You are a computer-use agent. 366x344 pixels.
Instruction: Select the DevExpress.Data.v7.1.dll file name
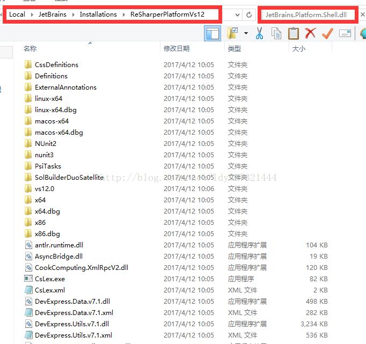pyautogui.click(x=72, y=301)
